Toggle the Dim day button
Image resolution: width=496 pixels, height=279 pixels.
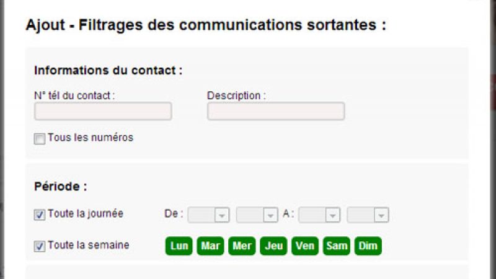pos(368,246)
